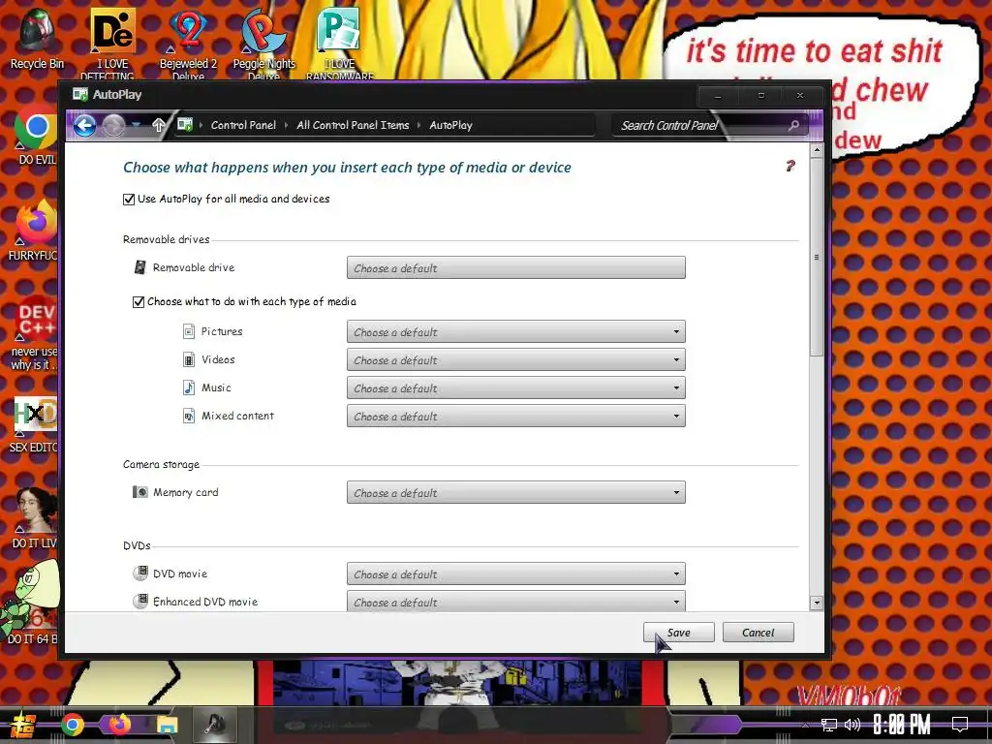Open the Mixed content default dropdown

pyautogui.click(x=515, y=416)
